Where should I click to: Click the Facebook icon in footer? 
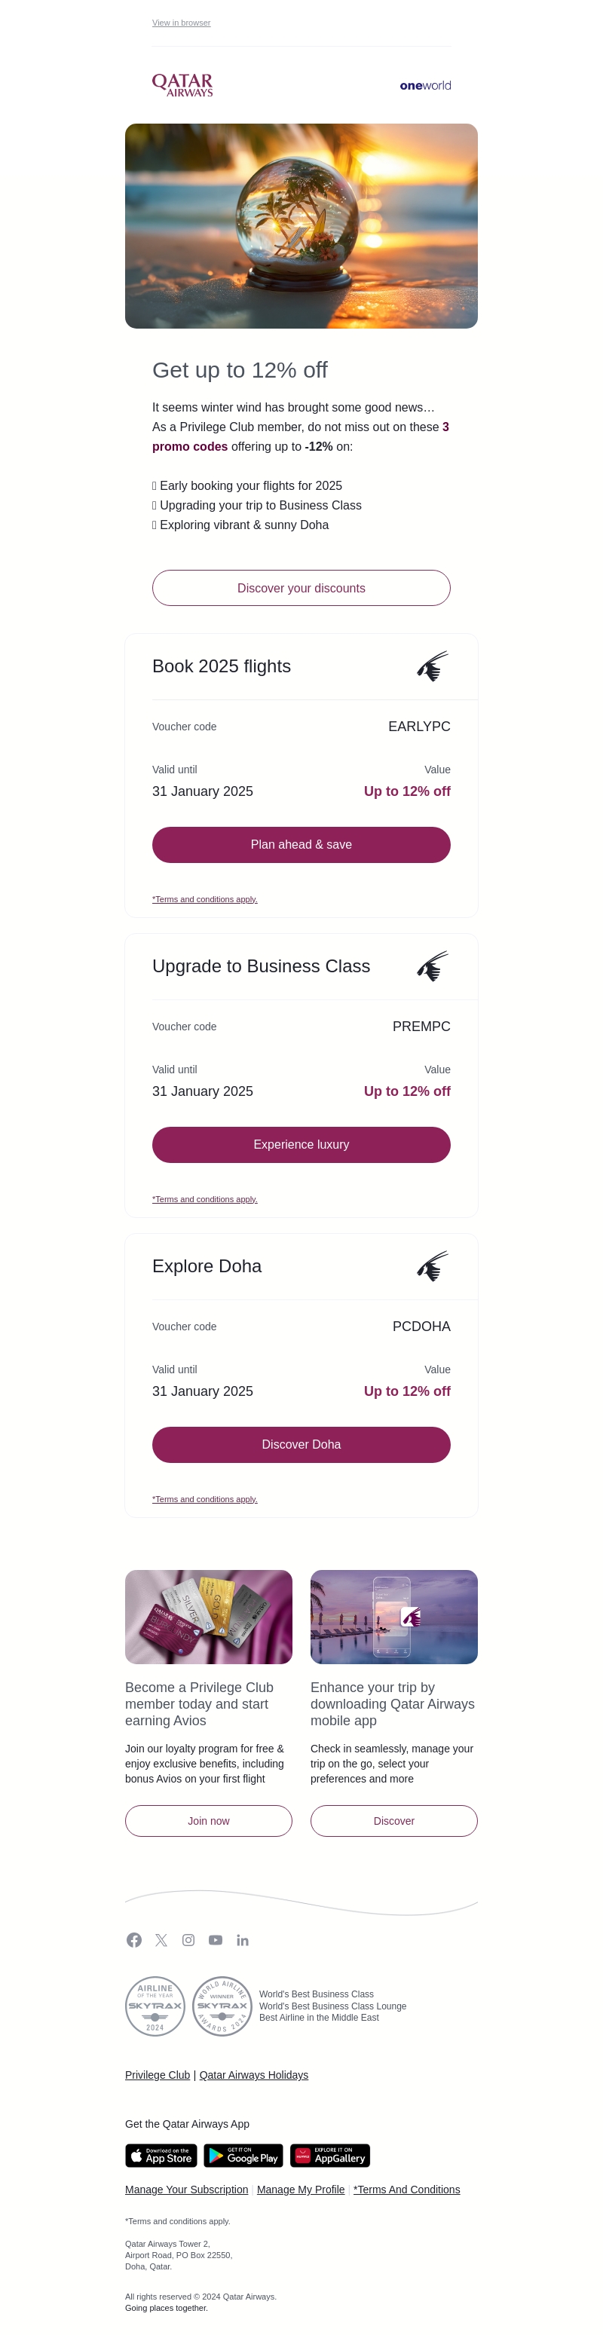coord(134,1940)
